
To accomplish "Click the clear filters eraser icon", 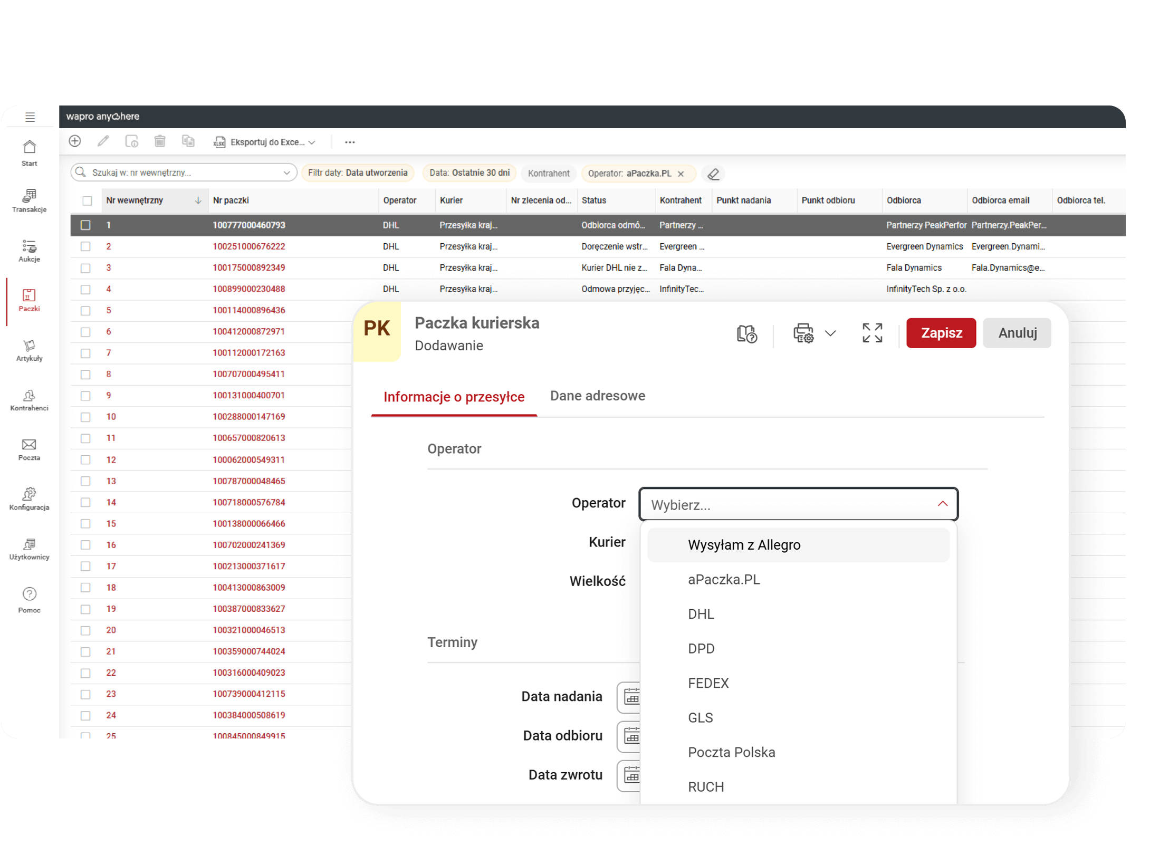I will coord(713,174).
